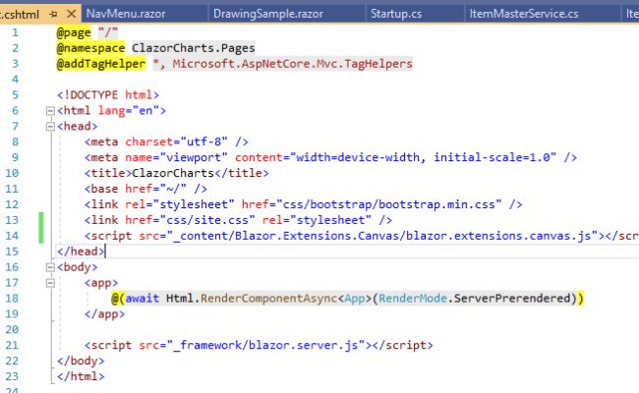Click the base href="~/" attribute
Image resolution: width=639 pixels, height=393 pixels.
click(155, 189)
